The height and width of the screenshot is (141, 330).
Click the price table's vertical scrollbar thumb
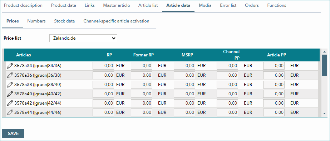pos(324,65)
